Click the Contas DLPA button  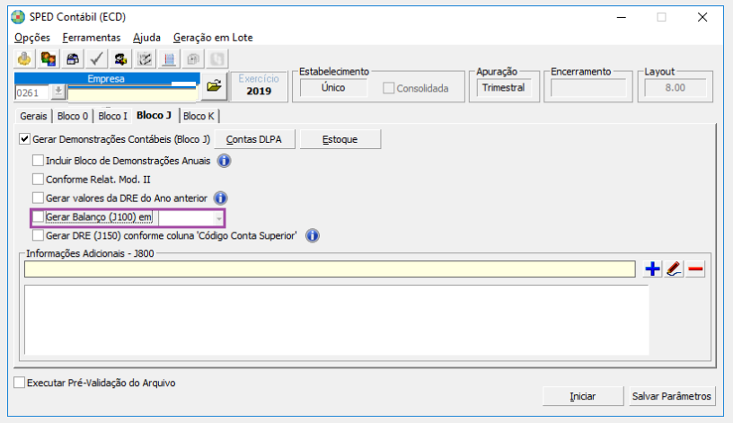254,139
